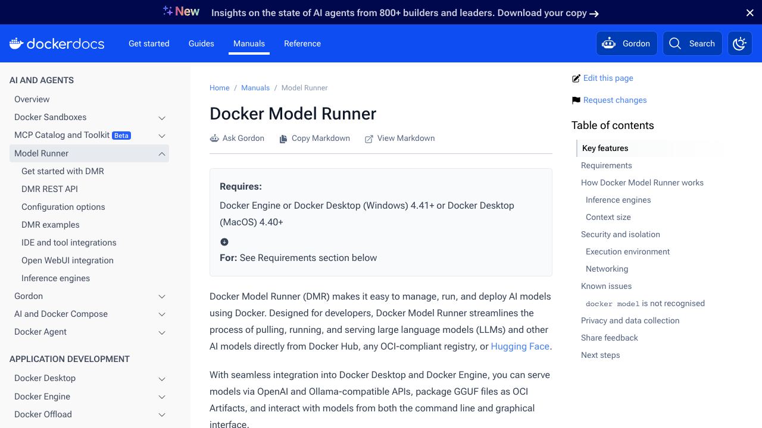Expand the Gordon section chevron
762x428 pixels.
click(162, 296)
